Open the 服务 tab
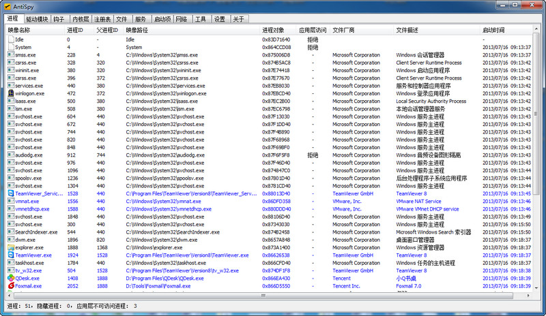546x316 pixels. click(141, 19)
